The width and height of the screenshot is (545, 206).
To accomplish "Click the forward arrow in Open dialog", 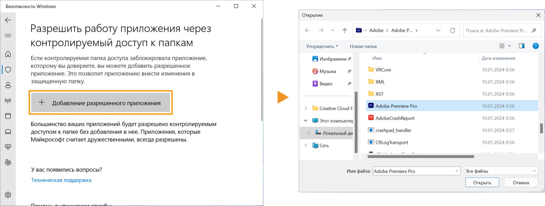I will point(321,30).
